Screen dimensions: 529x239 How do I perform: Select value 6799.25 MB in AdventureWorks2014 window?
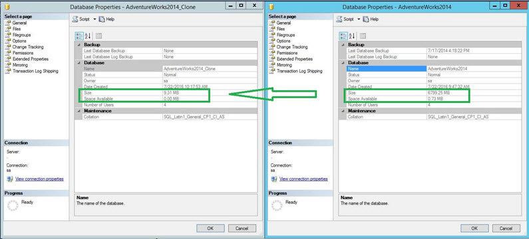(439, 93)
